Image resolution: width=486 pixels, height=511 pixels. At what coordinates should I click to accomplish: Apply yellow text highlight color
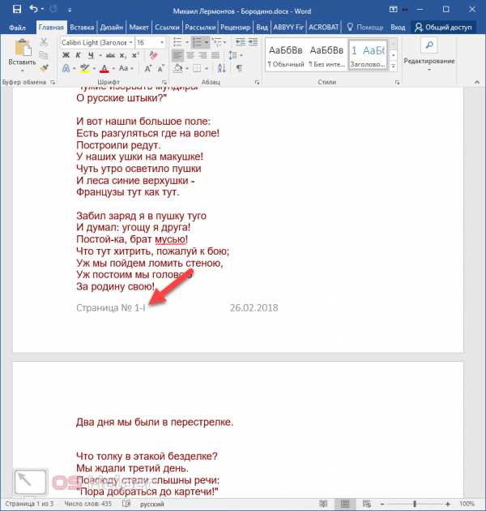84,68
